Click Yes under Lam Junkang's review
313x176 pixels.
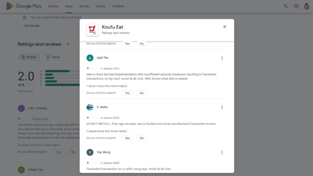click(x=59, y=152)
